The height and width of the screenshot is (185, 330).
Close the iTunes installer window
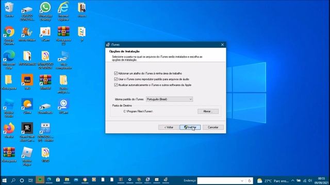coord(222,45)
